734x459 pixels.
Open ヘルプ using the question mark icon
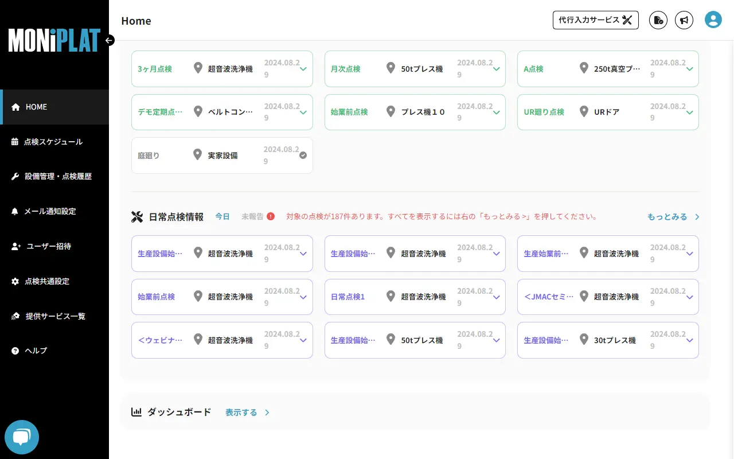click(13, 351)
